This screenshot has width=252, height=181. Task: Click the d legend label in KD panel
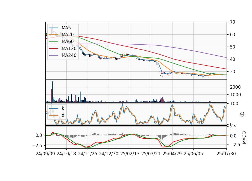point(63,115)
